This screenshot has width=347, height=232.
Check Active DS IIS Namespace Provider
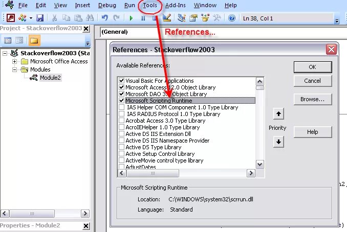pos(121,141)
